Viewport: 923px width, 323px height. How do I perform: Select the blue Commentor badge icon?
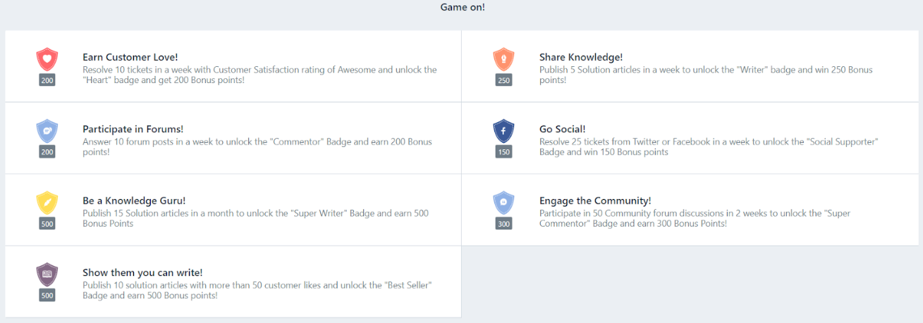click(x=47, y=131)
